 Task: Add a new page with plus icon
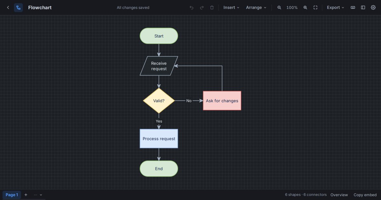26,195
